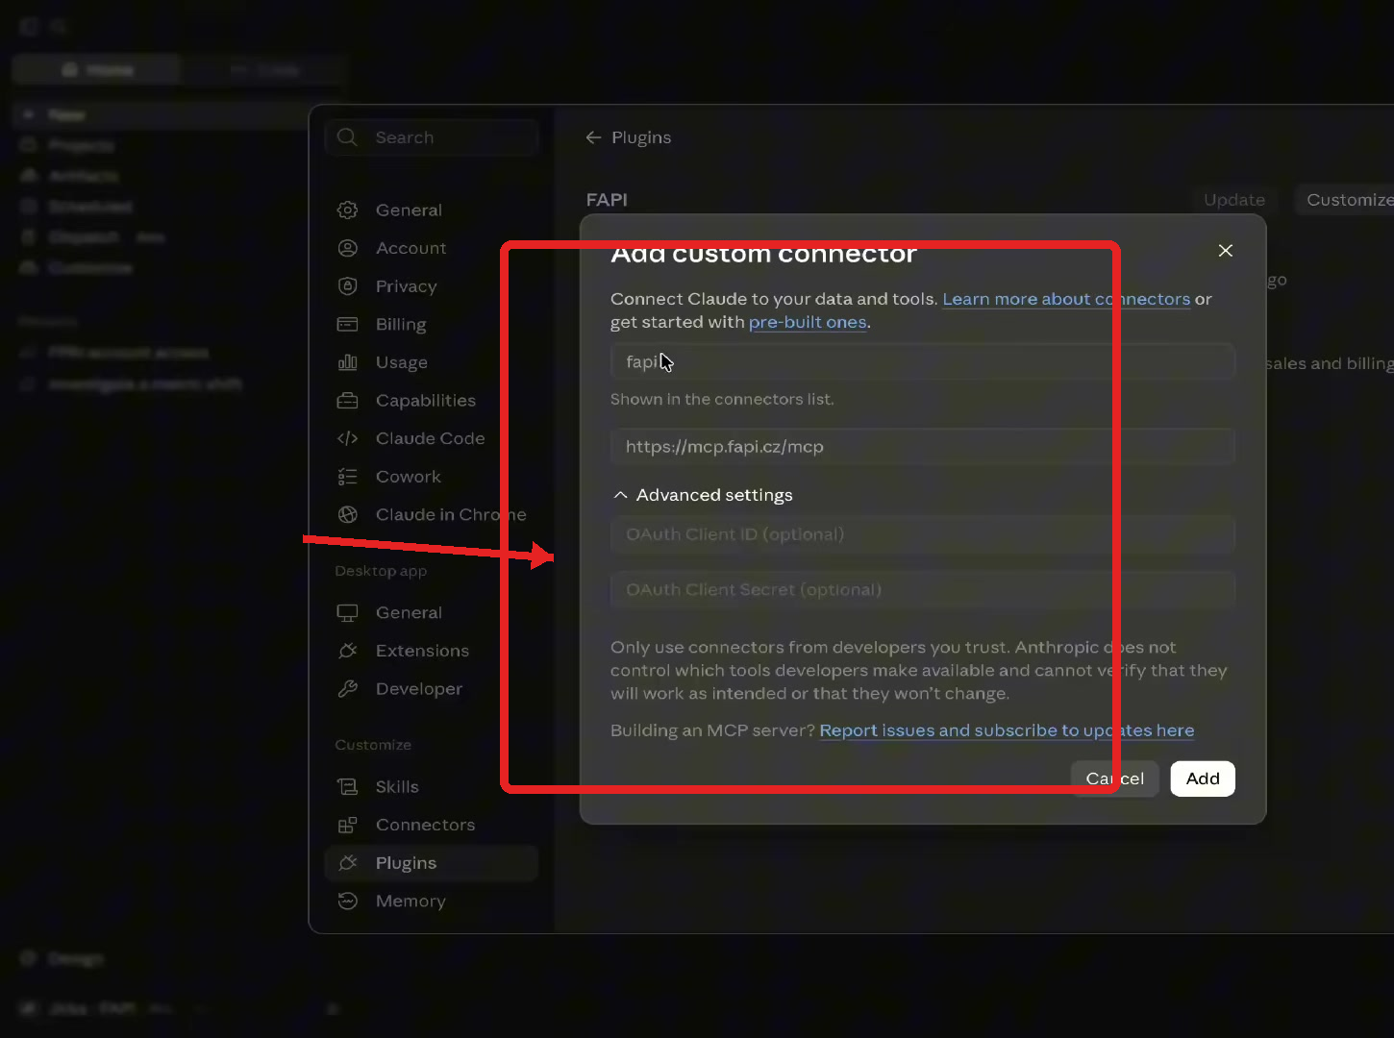Focus the OAuth Client ID field
The width and height of the screenshot is (1394, 1038).
(923, 534)
